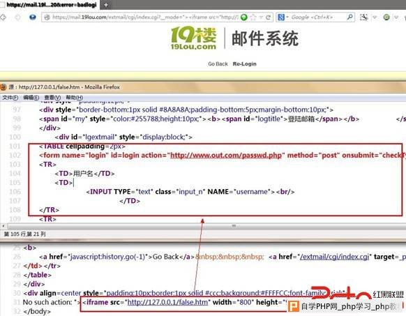406x316 pixels.
Task: Click the 'No such action:' text on line 31
Action: [x=47, y=302]
